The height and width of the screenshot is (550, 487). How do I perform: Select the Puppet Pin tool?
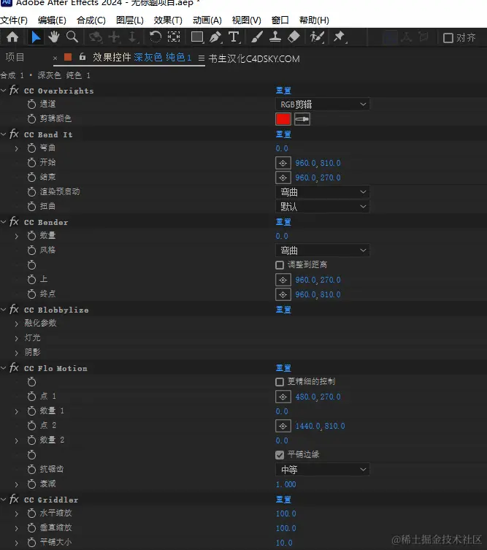(x=340, y=37)
